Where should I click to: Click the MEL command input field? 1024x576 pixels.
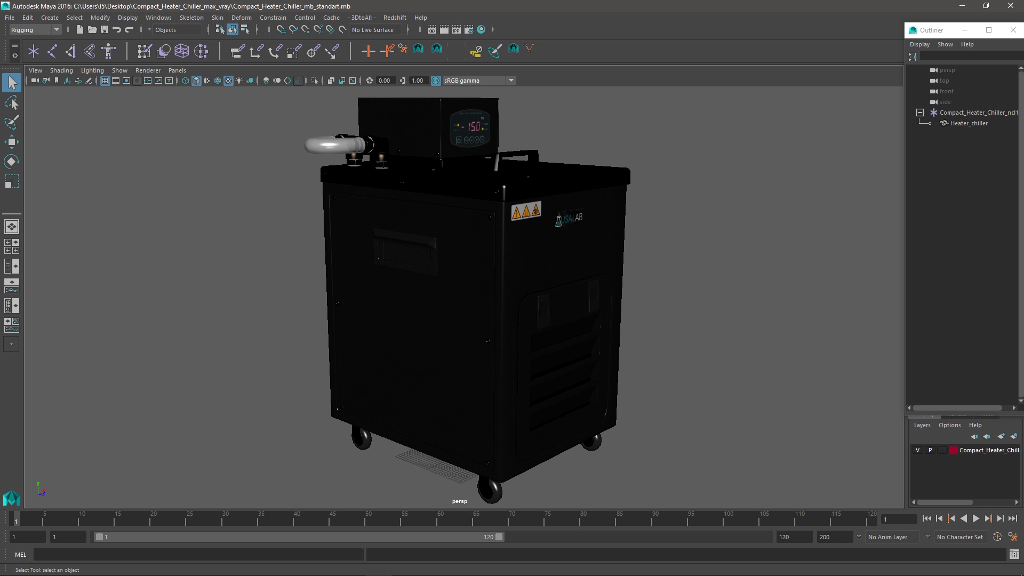pos(198,555)
